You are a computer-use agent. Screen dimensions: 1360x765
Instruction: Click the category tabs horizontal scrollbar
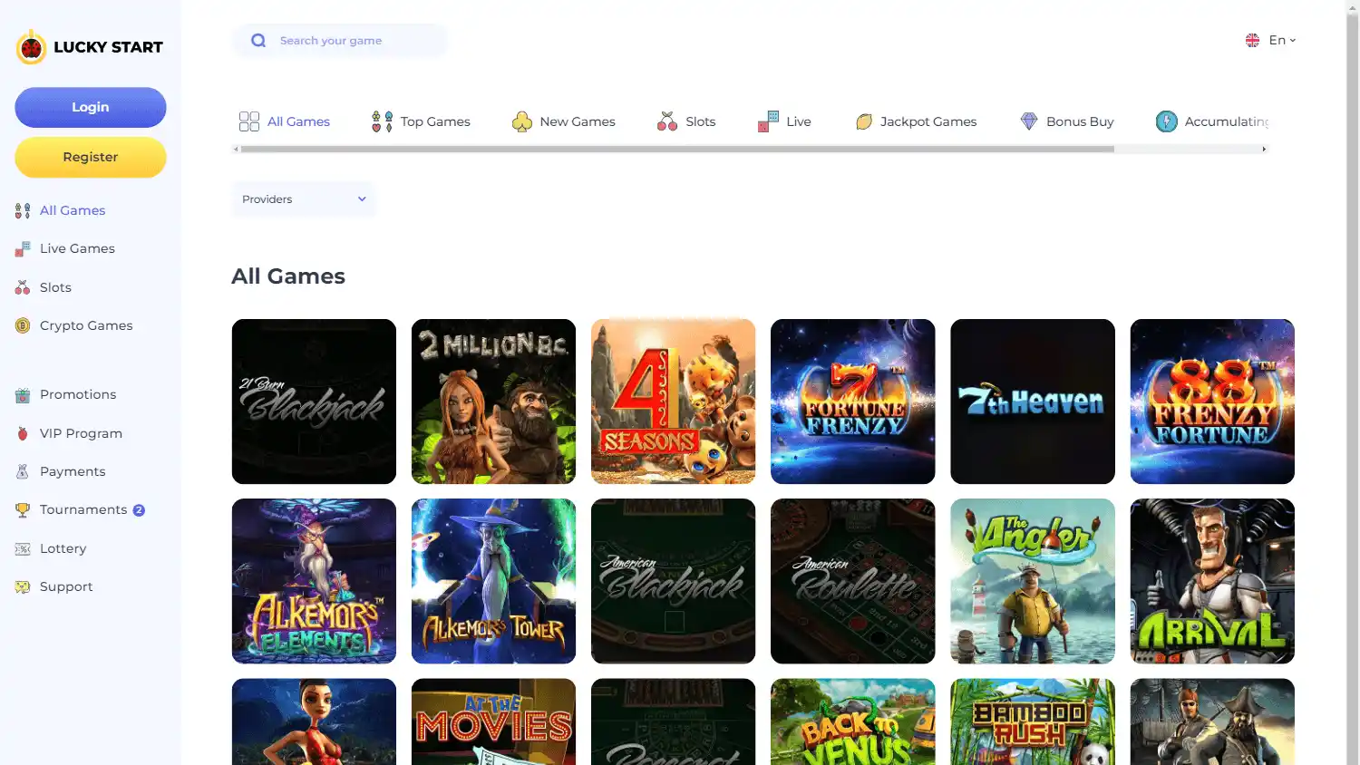(676, 150)
